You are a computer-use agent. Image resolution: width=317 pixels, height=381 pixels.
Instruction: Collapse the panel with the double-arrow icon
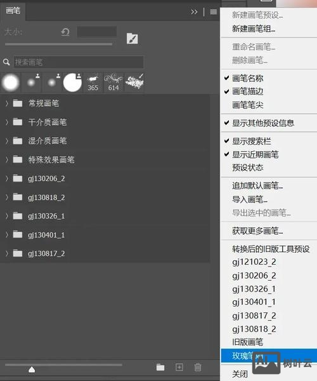194,11
